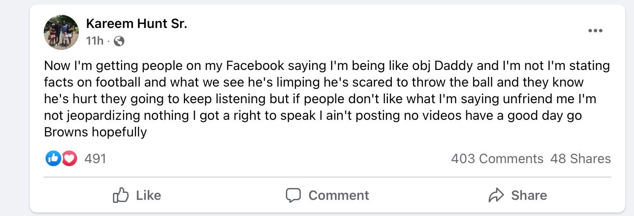Image resolution: width=634 pixels, height=216 pixels.
Task: Open the three-dot post options menu
Action: coord(595,31)
